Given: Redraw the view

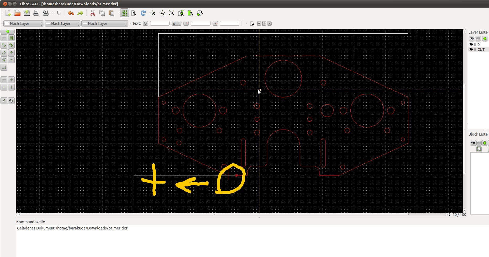Looking at the screenshot, I should pos(143,13).
